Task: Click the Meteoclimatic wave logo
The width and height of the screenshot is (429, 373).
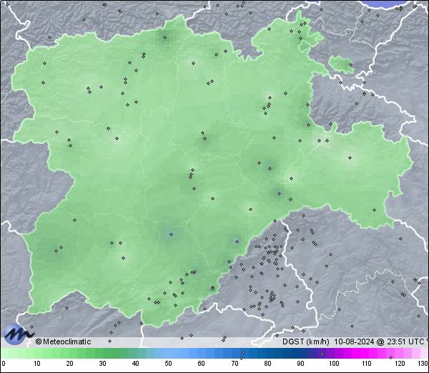Action: [x=17, y=334]
